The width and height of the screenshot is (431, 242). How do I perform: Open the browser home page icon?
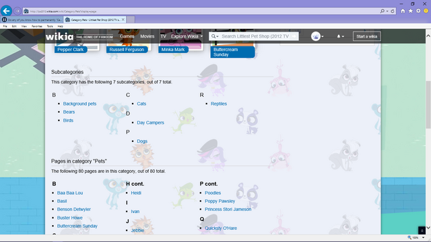tap(403, 11)
